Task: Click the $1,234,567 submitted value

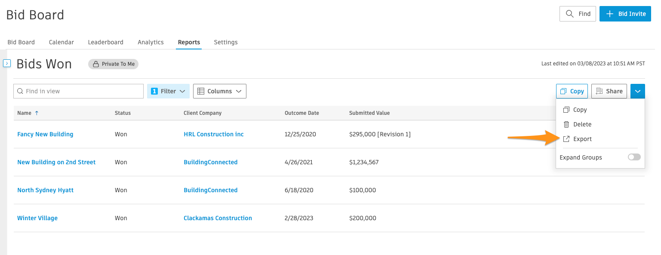Action: point(364,162)
